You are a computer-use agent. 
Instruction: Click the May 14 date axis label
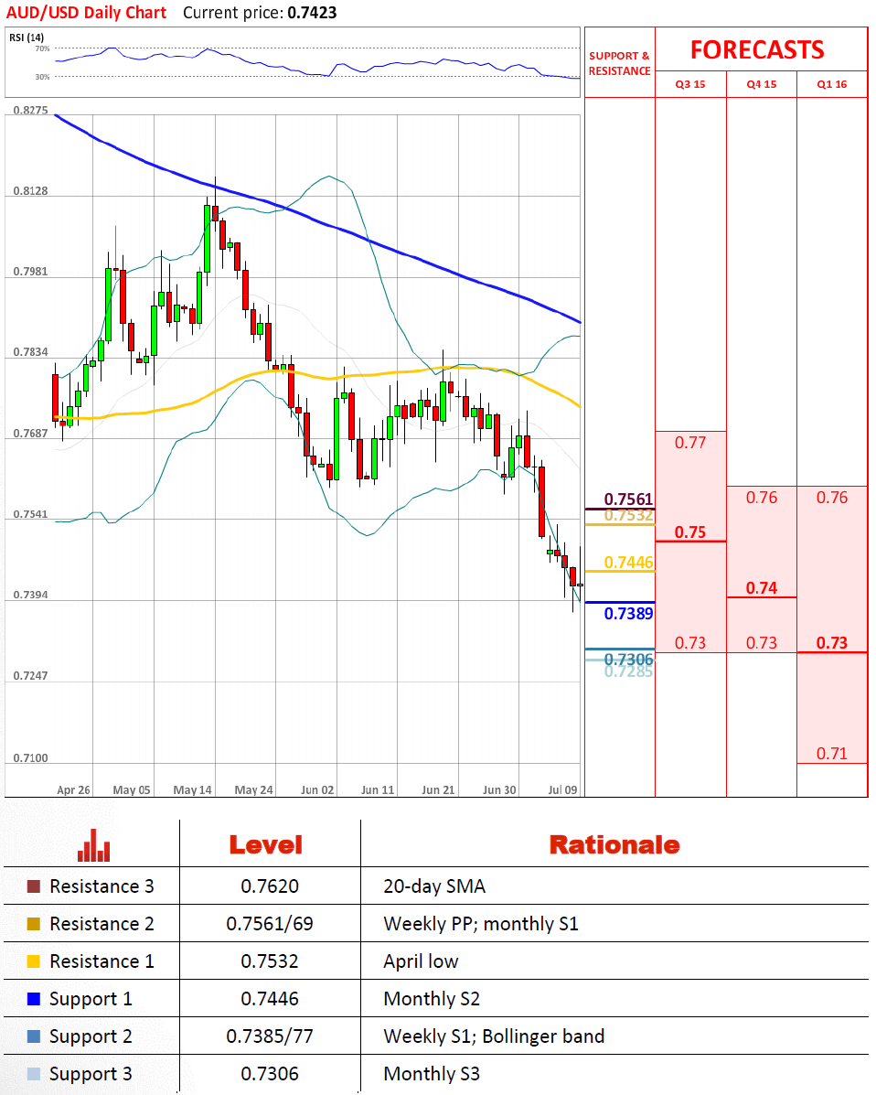193,789
